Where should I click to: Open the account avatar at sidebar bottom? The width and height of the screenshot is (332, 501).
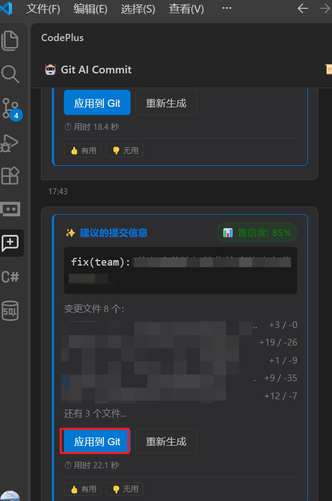[x=10, y=496]
